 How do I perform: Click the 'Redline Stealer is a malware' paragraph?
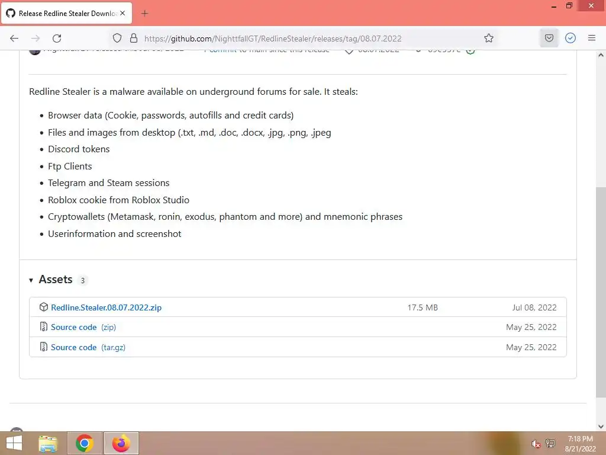click(194, 92)
